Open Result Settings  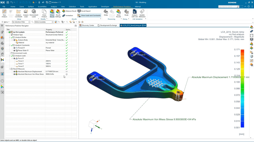[58, 13]
